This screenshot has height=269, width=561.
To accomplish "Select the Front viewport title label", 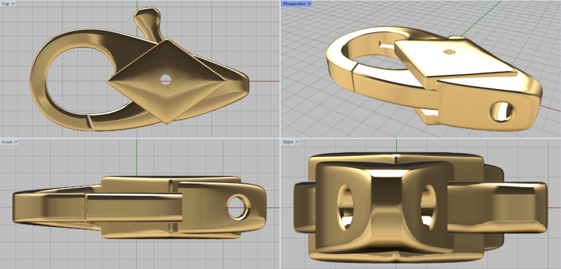I will pos(7,142).
